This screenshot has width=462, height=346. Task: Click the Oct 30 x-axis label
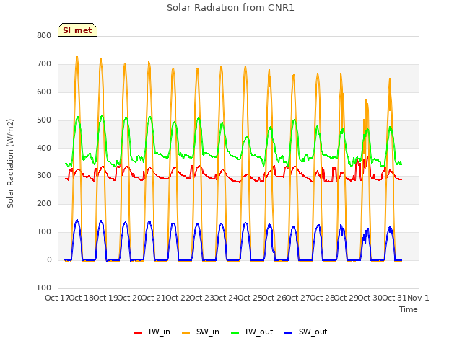point(370,298)
